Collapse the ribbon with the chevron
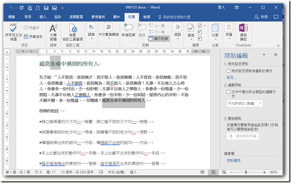Screen dimensions: 291x183 click(278, 45)
